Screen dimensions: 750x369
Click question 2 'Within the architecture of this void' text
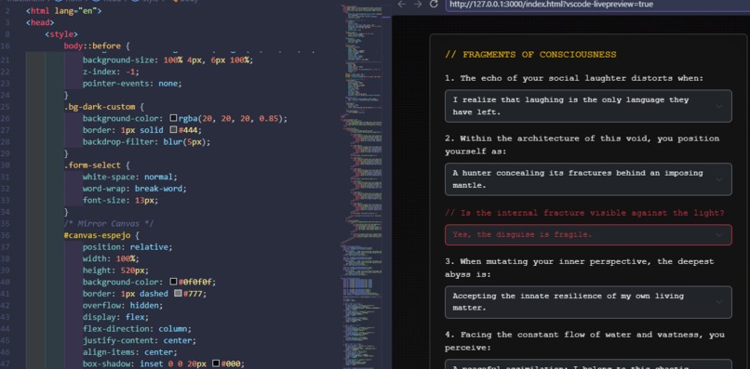pos(583,145)
